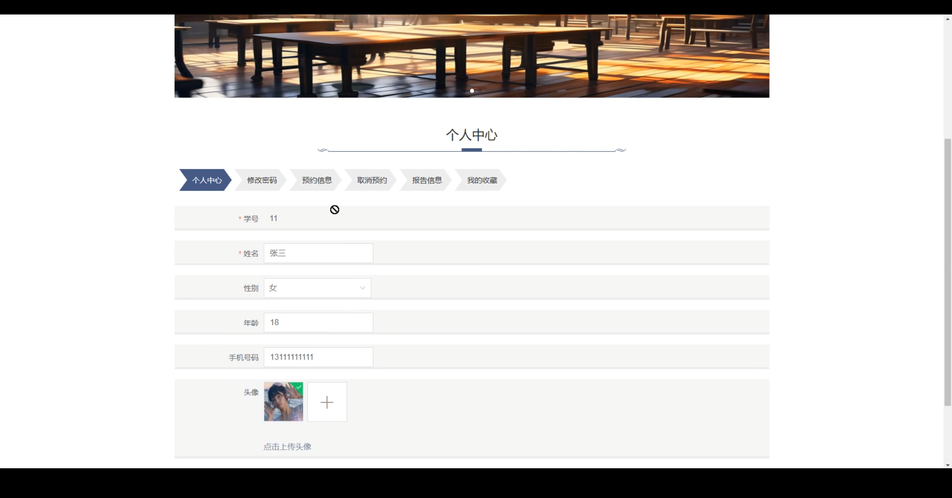Click the green checkmark on the avatar thumbnail
Screen dimensions: 952x498
[299, 387]
